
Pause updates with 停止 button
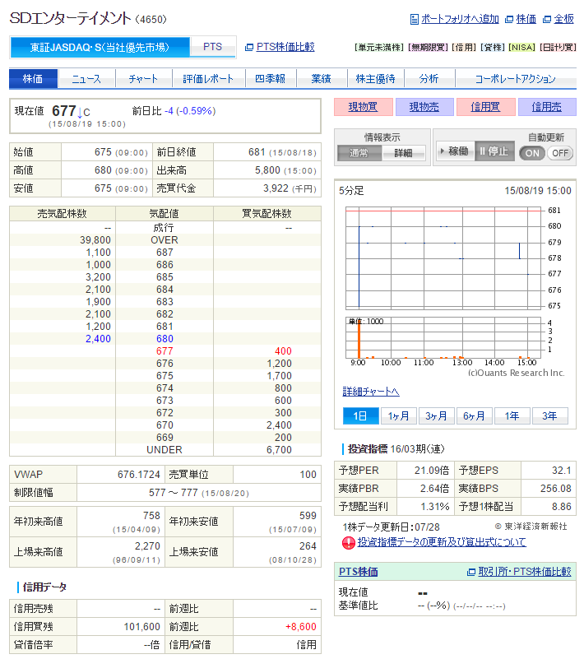[x=494, y=151]
